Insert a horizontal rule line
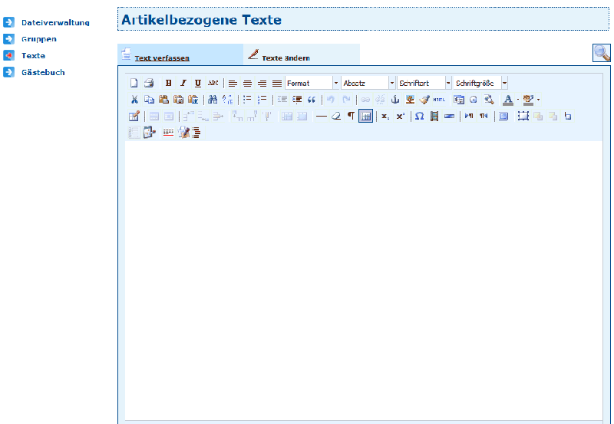This screenshot has width=614, height=424. [x=322, y=117]
